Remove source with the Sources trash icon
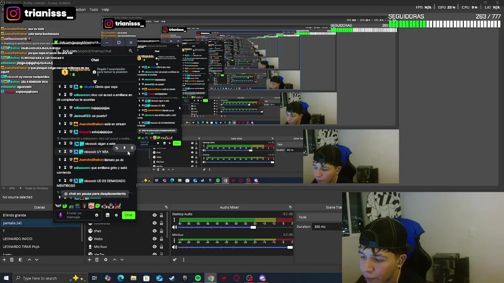 97,260
